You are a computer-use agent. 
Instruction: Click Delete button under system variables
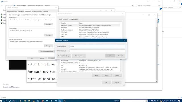coord(117,75)
